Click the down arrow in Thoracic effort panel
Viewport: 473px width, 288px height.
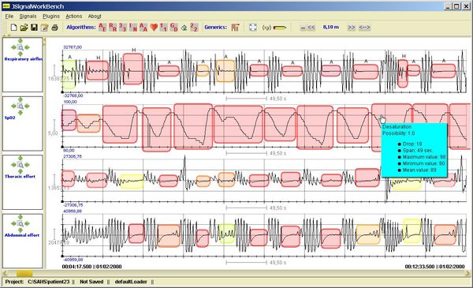(20, 171)
